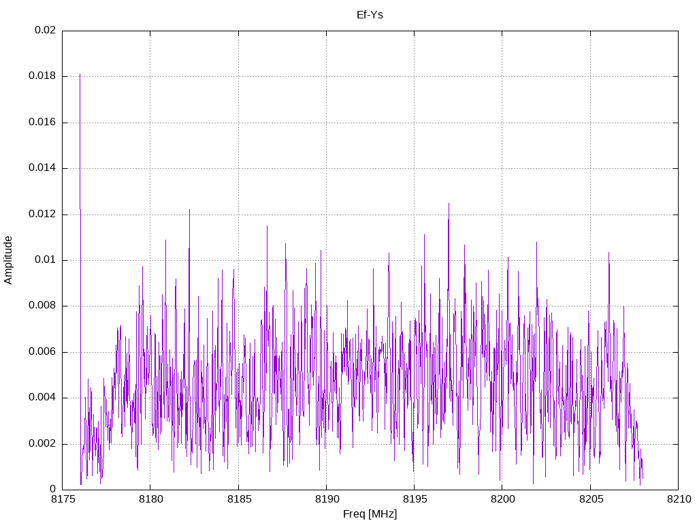The height and width of the screenshot is (523, 697).
Task: Click the 0.014 y-axis tick label
Action: coord(43,168)
